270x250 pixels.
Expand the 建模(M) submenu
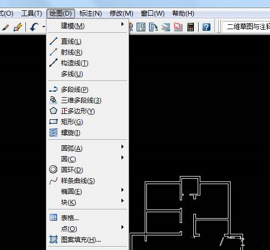coord(87,26)
